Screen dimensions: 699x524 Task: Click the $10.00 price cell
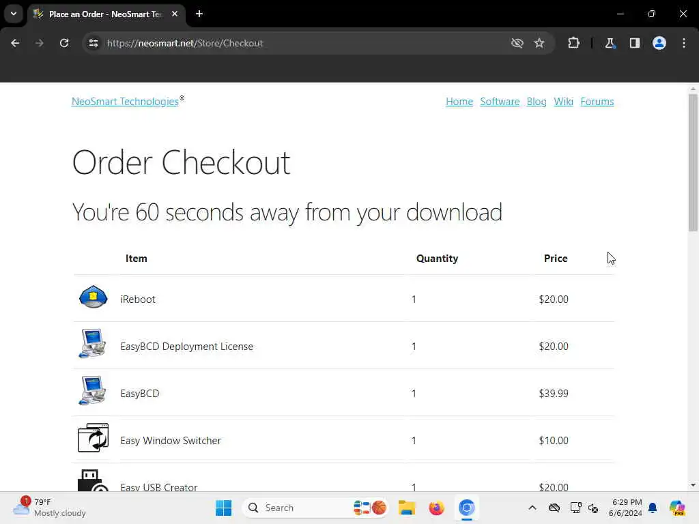click(x=554, y=441)
